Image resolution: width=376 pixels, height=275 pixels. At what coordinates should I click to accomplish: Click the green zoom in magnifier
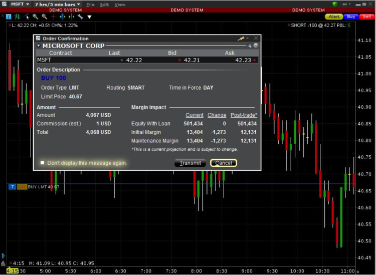36,17
